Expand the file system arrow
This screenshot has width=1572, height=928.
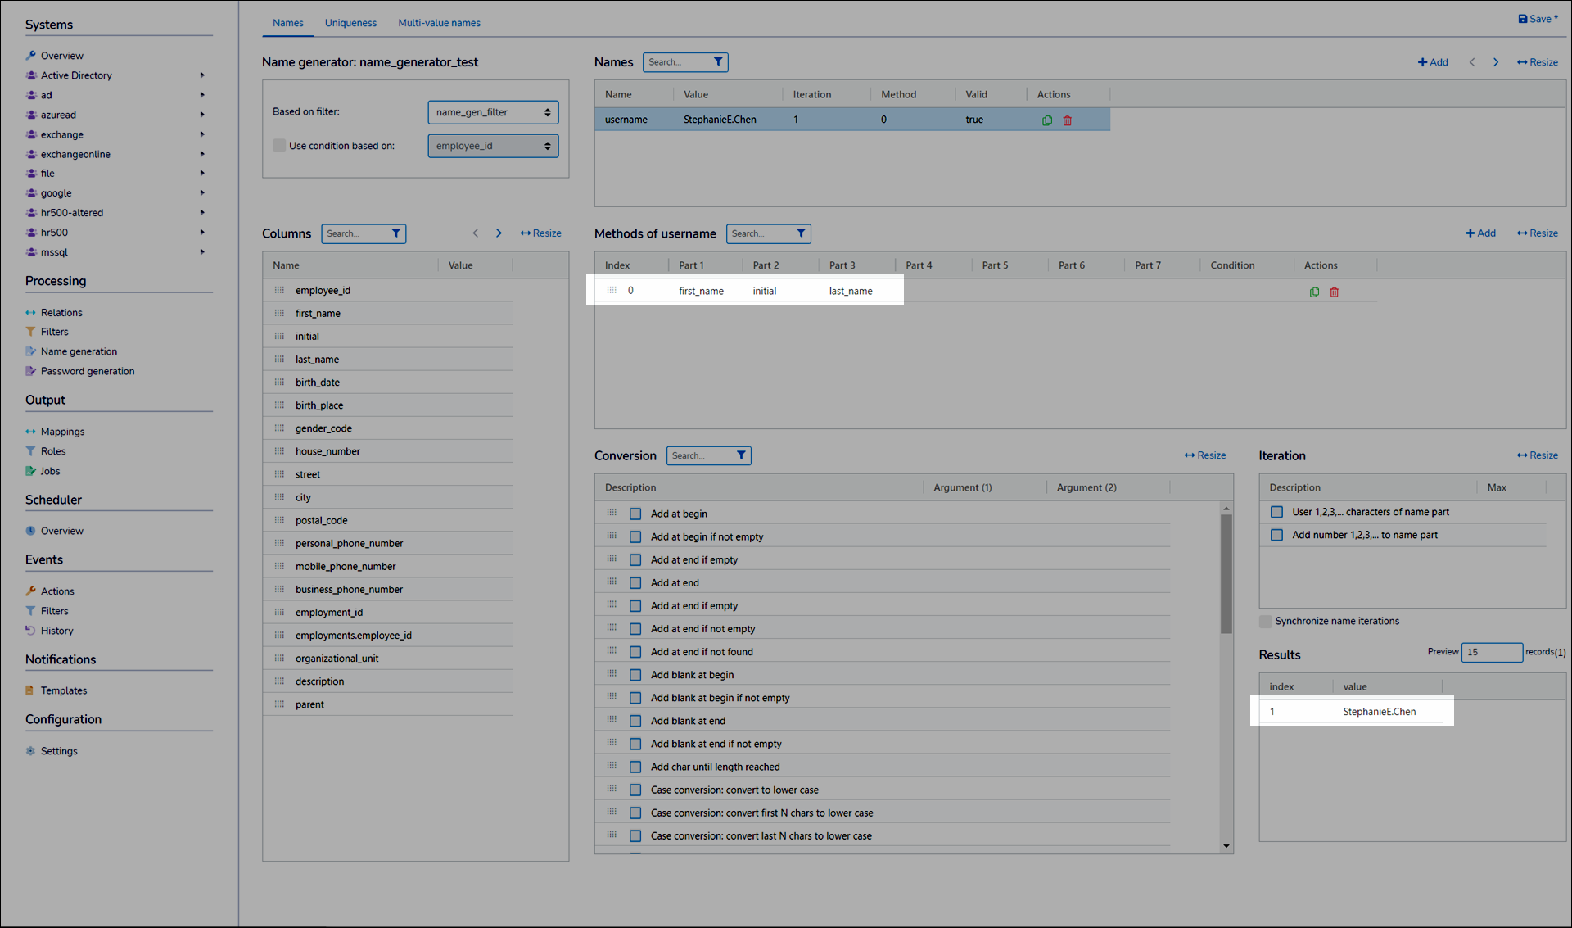202,174
